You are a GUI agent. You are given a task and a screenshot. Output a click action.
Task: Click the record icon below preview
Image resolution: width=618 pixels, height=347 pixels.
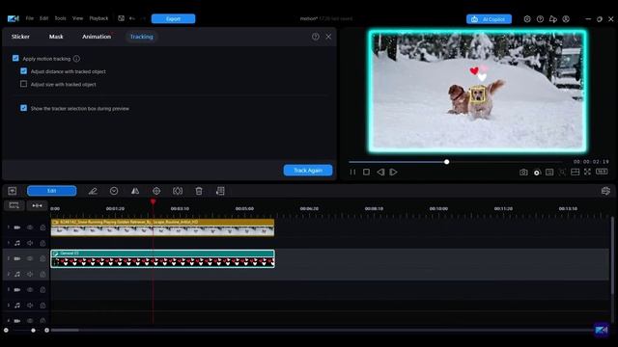point(537,173)
